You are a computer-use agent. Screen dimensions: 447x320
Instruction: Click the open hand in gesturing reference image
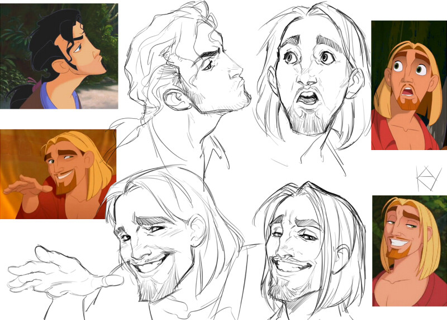[x=25, y=186]
